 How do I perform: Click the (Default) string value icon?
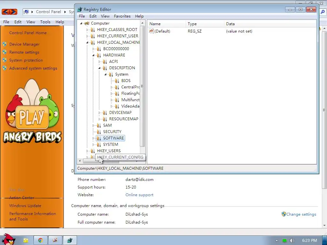tap(151, 31)
